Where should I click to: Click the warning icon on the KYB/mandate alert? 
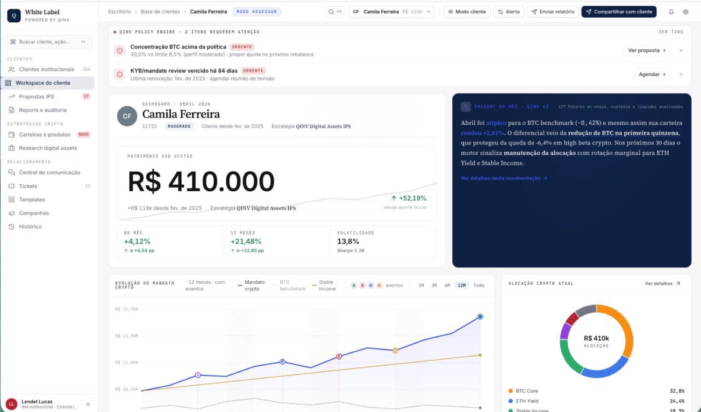(x=120, y=74)
